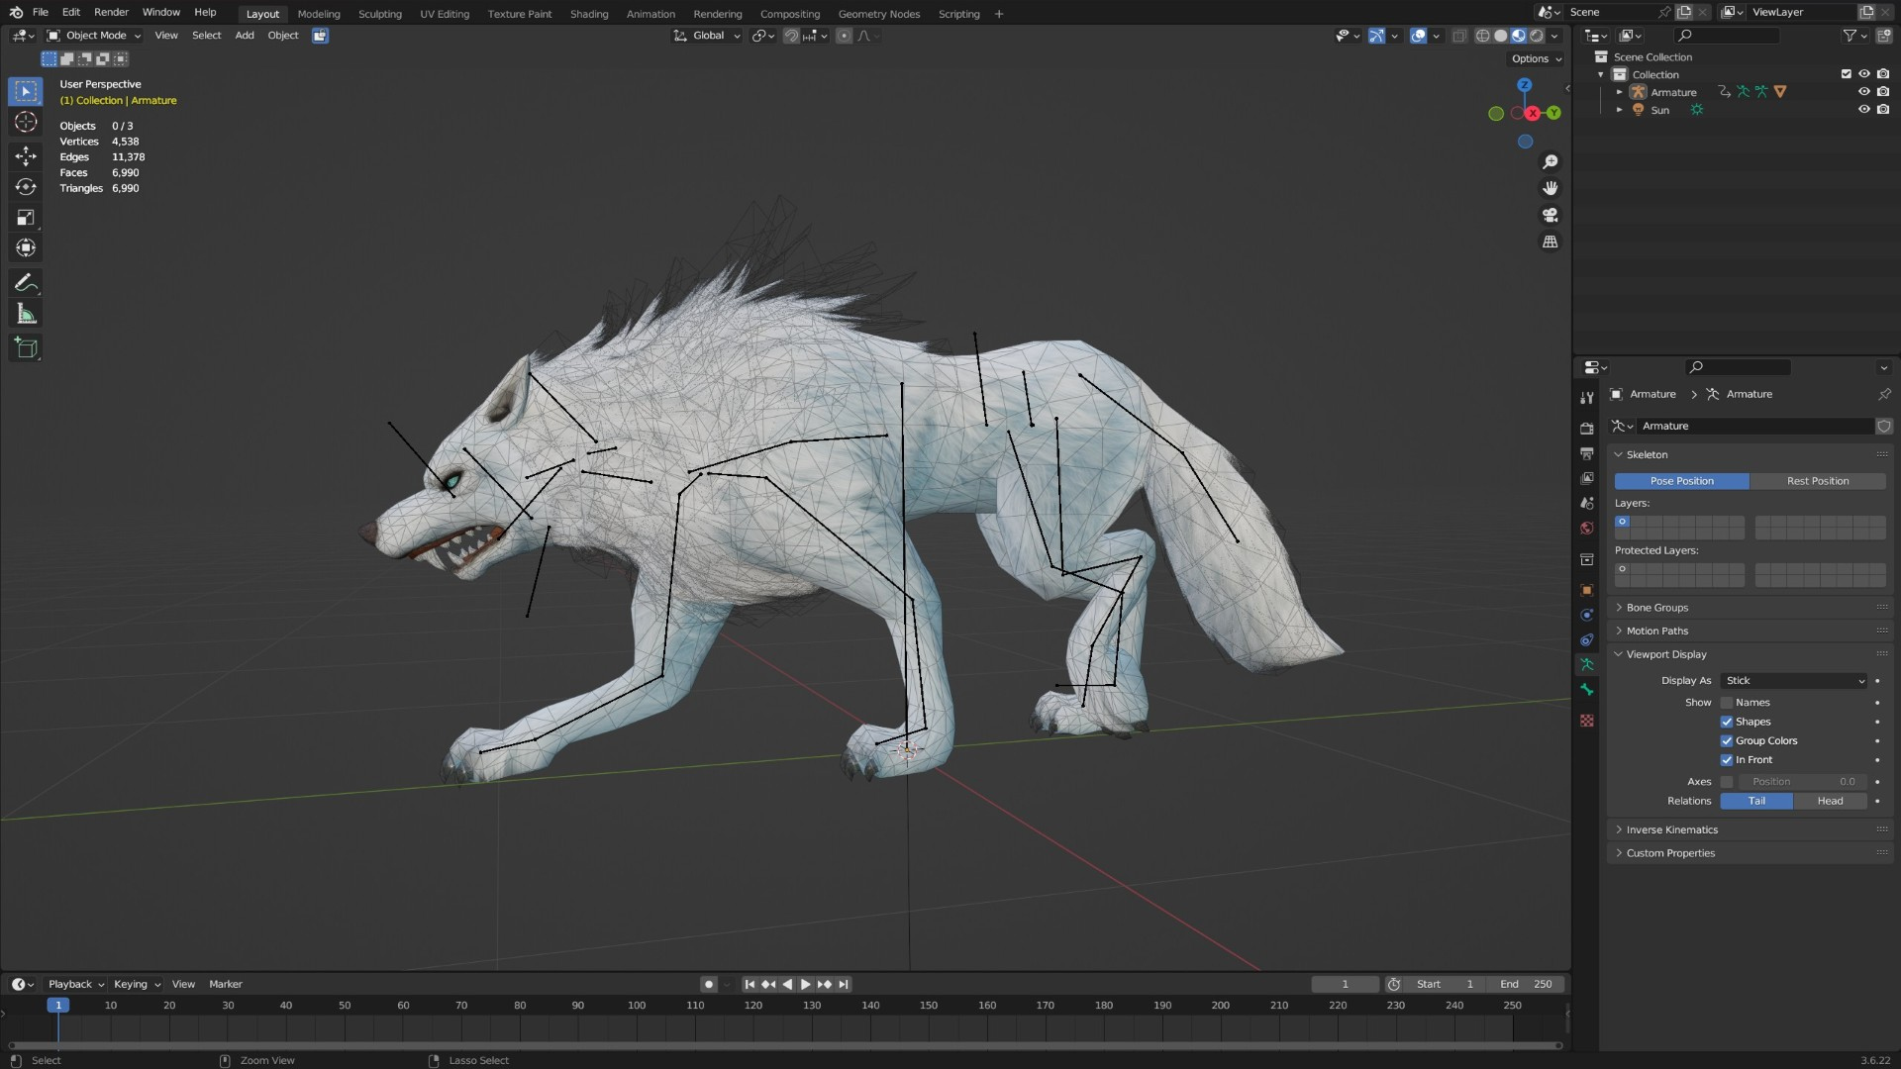Open the Render menu
Viewport: 1901px width, 1069px height.
pos(111,12)
